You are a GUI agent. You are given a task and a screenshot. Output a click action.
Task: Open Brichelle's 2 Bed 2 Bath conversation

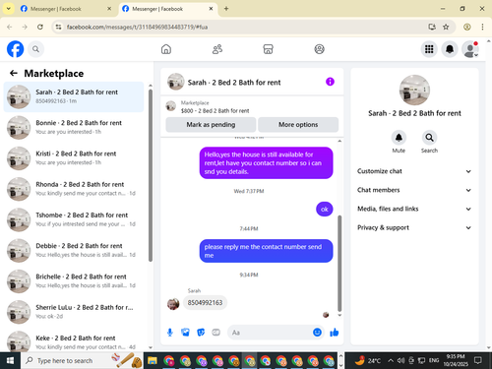click(x=74, y=281)
